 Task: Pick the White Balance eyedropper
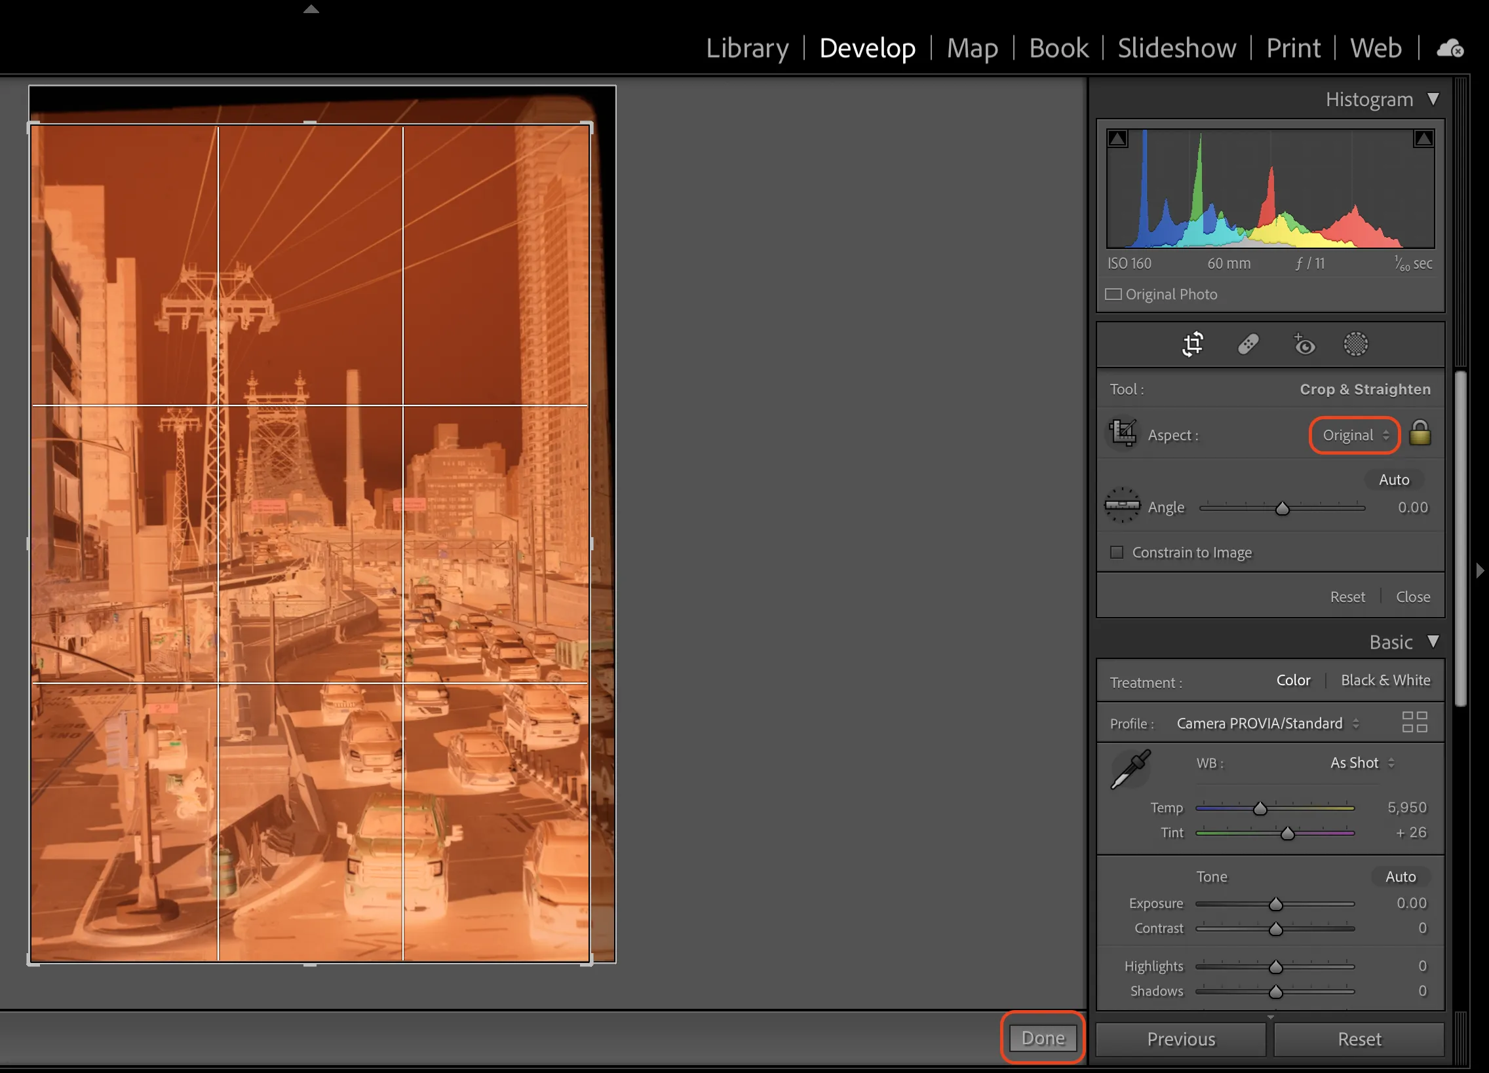point(1131,768)
